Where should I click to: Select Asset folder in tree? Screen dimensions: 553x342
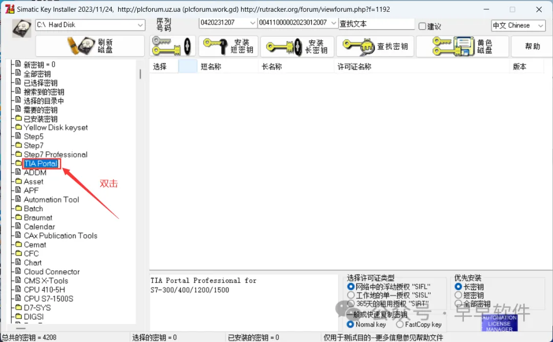click(33, 182)
